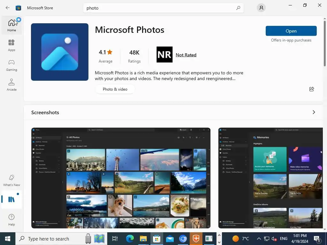
Task: Click the vertical scrollbar of the page
Action: coord(325,44)
